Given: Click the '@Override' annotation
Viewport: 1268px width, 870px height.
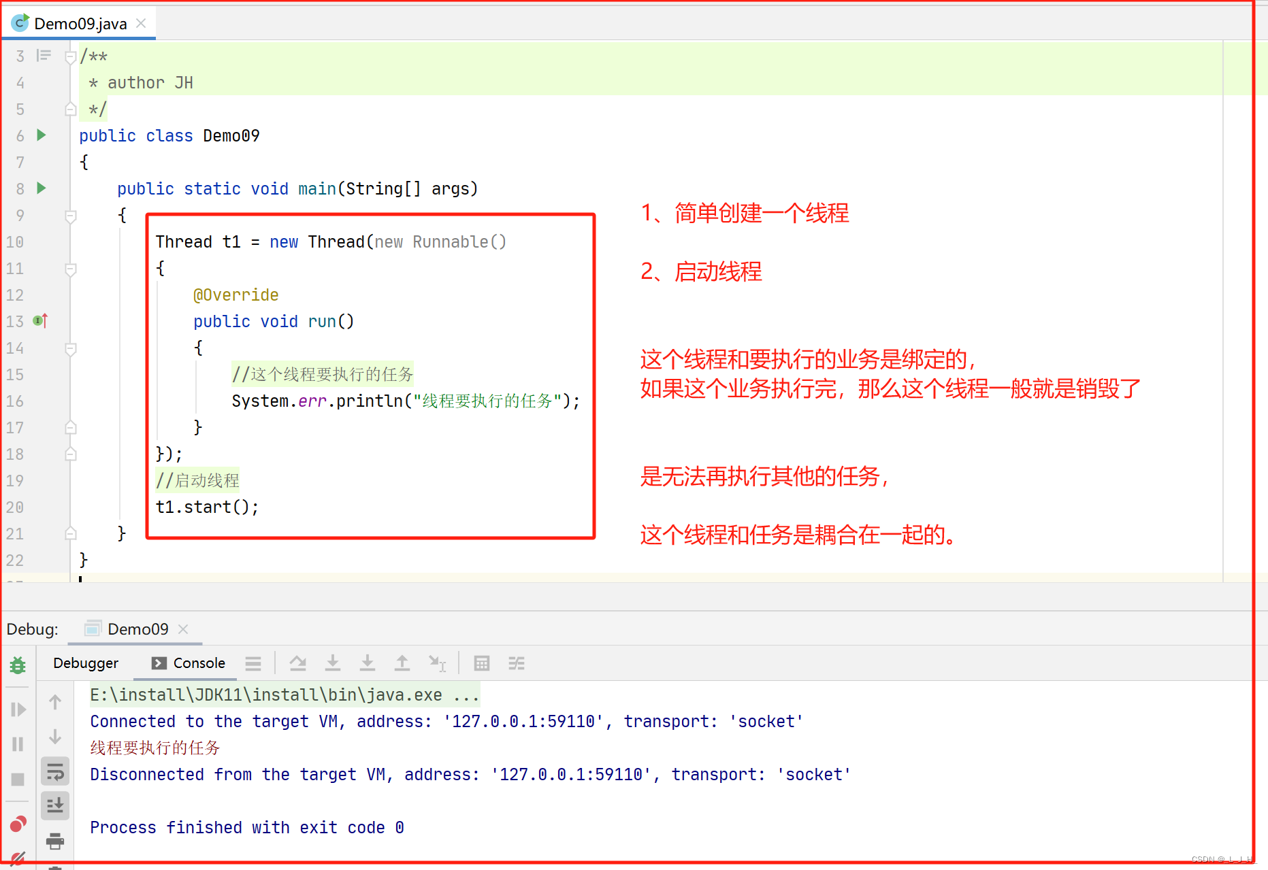Looking at the screenshot, I should tap(235, 295).
